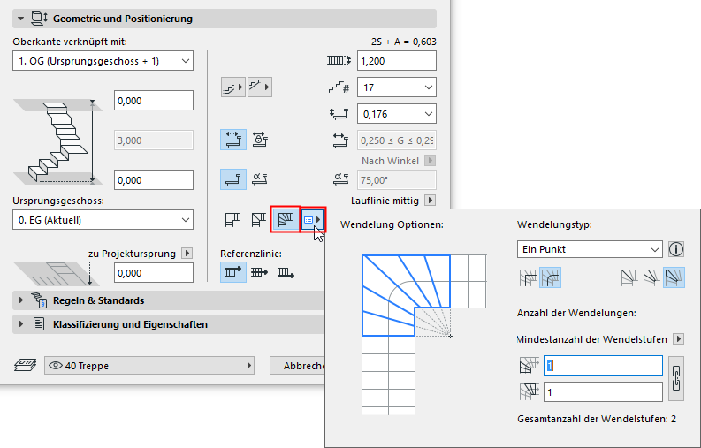701x448 pixels.
Task: Click the bottom offset field beside the stair preview
Action: coord(154,180)
